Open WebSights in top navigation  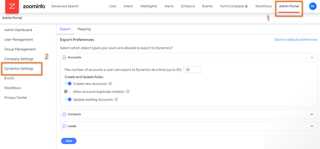coord(149,6)
